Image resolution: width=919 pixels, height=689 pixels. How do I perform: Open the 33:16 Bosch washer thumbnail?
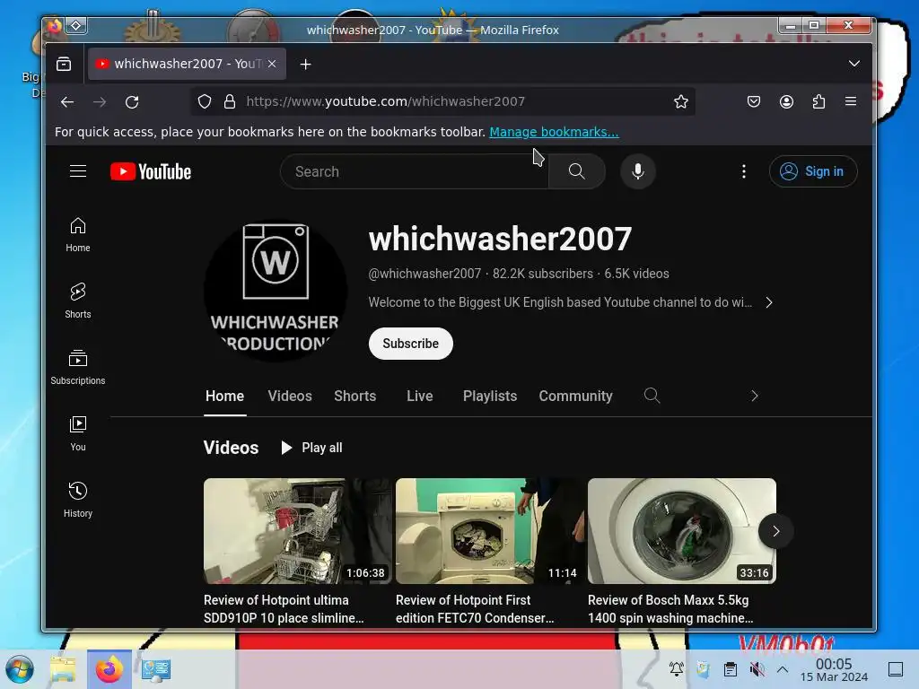[x=682, y=531]
